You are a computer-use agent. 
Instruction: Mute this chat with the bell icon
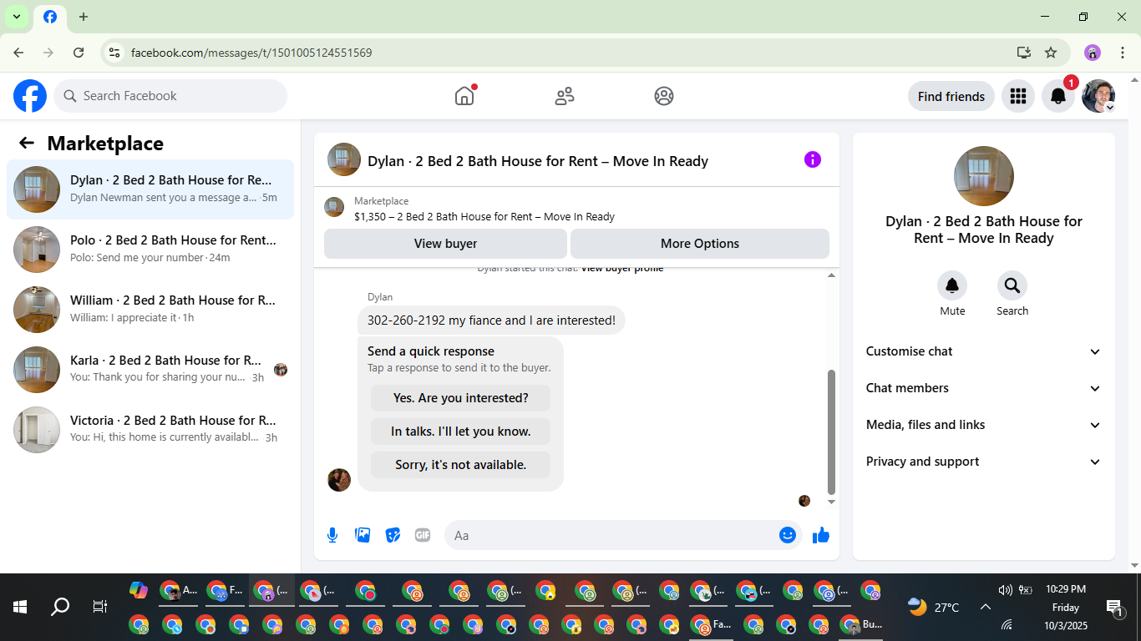(952, 286)
